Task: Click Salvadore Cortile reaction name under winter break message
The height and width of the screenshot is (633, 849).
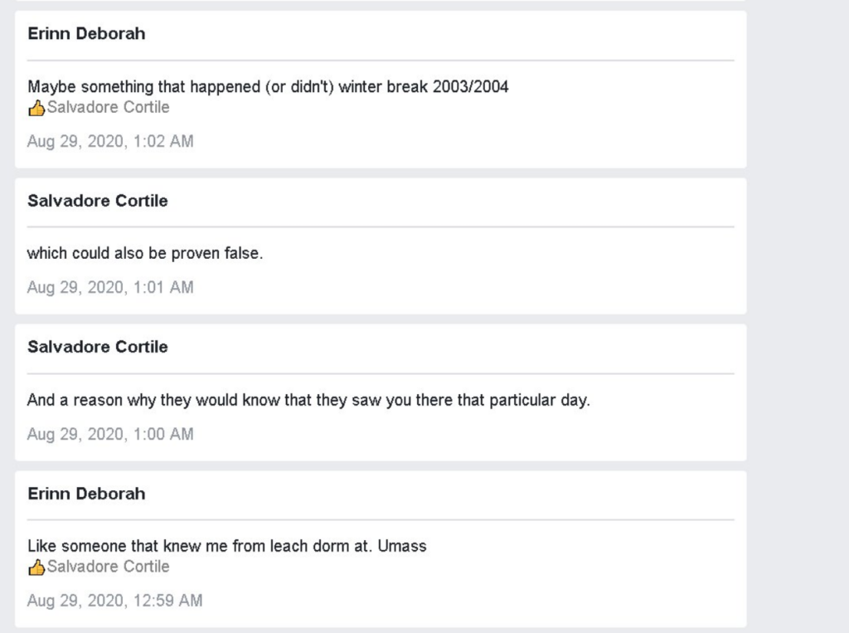Action: click(109, 107)
